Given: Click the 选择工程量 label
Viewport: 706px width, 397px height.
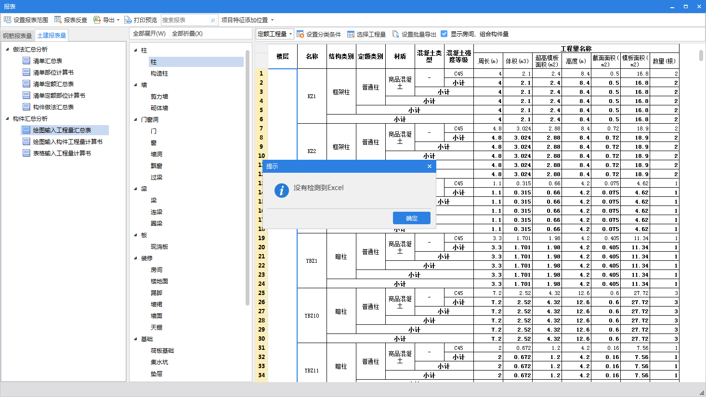Looking at the screenshot, I should (371, 34).
